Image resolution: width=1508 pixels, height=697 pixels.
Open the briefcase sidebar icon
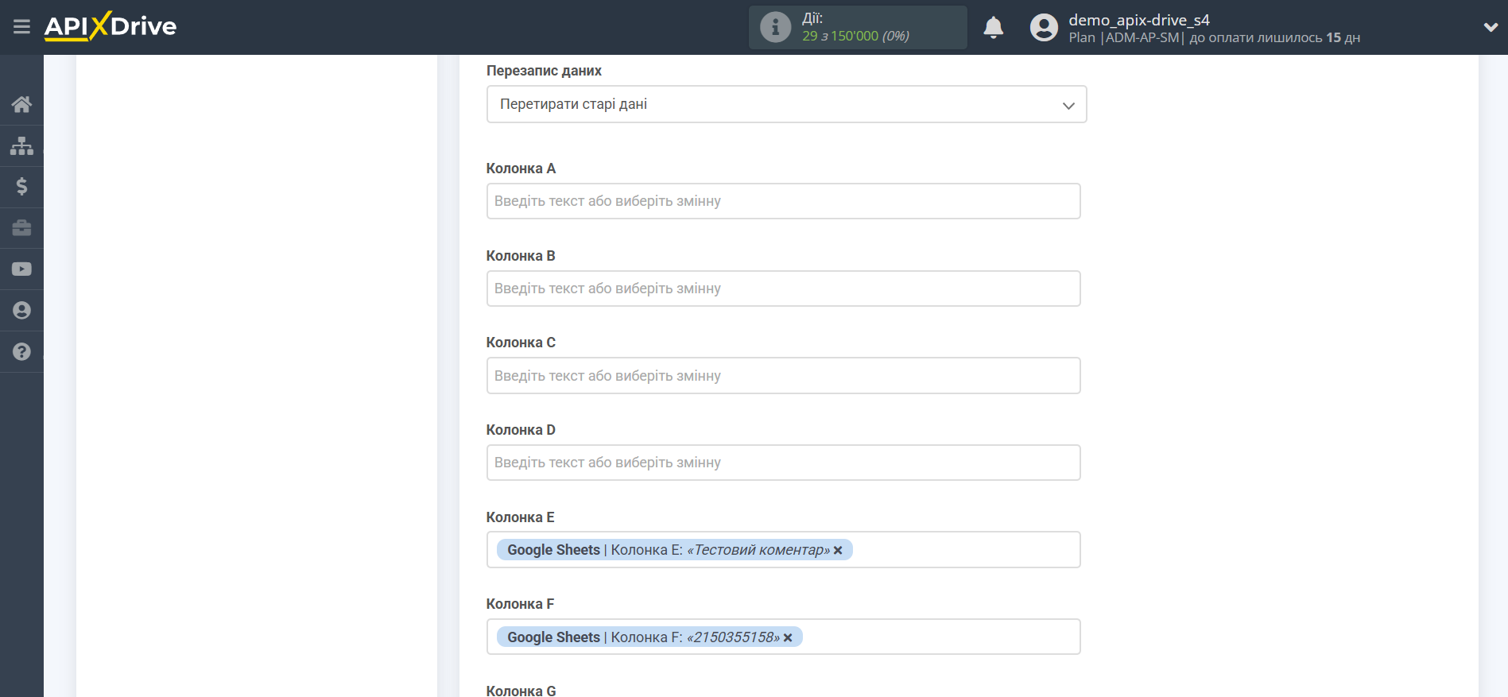pos(21,228)
